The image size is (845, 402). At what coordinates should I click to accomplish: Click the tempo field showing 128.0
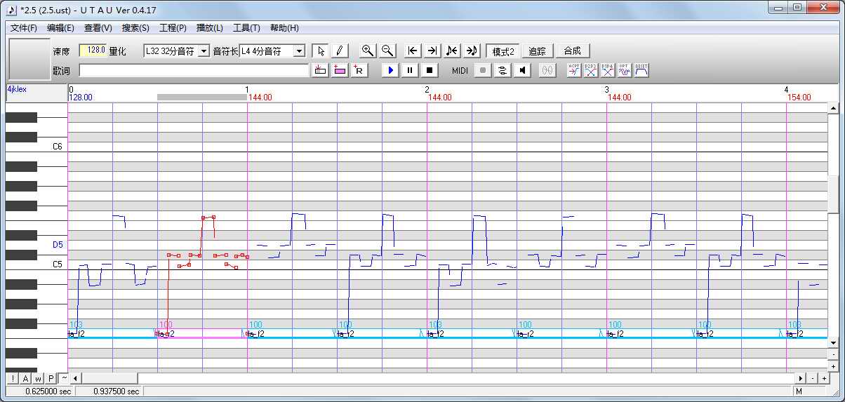click(x=93, y=51)
